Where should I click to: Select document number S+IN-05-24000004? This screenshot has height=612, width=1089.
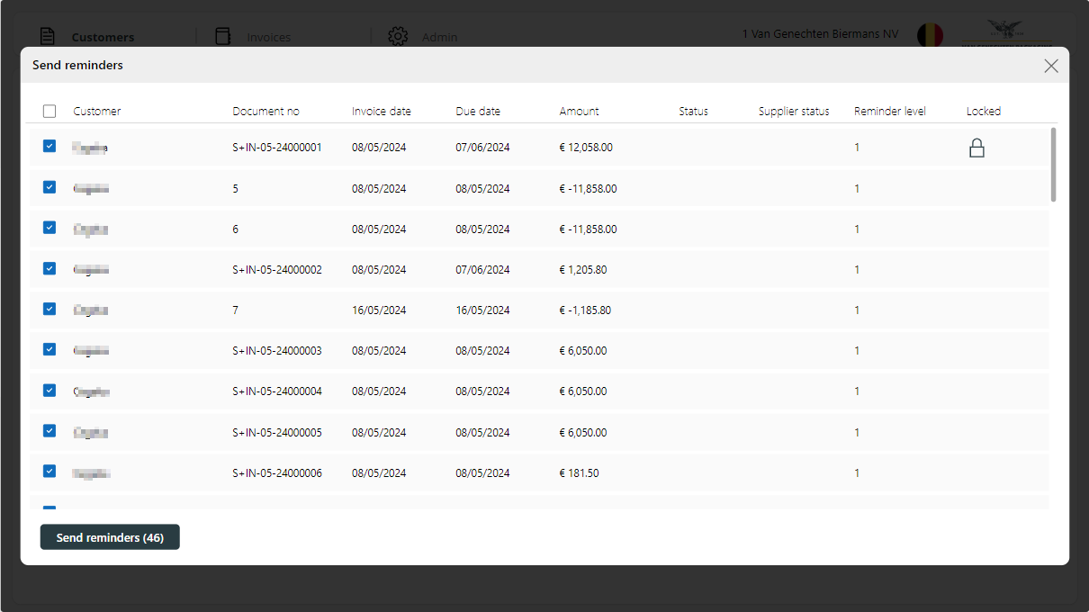tap(277, 391)
